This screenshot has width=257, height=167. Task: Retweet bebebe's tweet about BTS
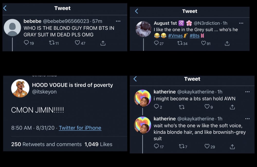tap(51, 43)
